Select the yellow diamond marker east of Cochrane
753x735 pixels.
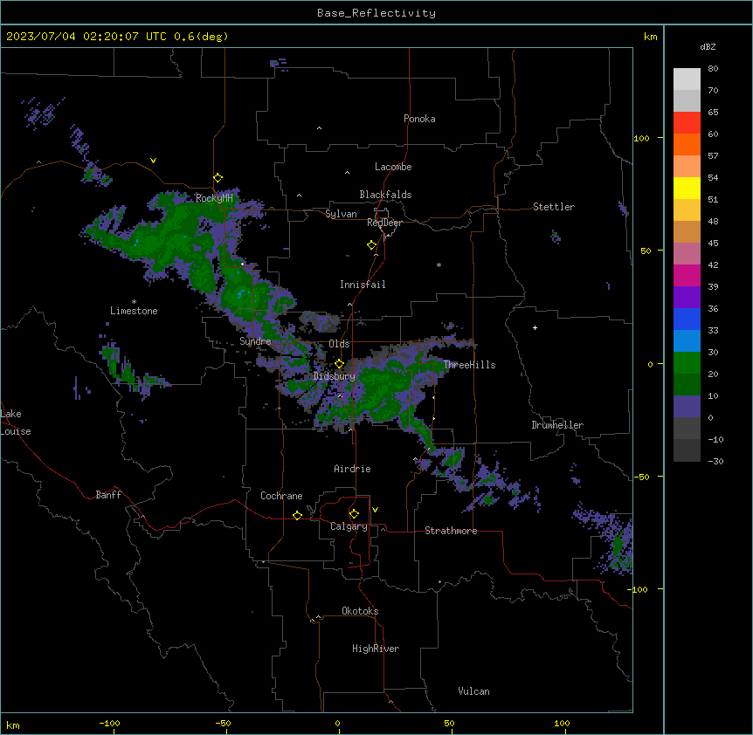(297, 515)
